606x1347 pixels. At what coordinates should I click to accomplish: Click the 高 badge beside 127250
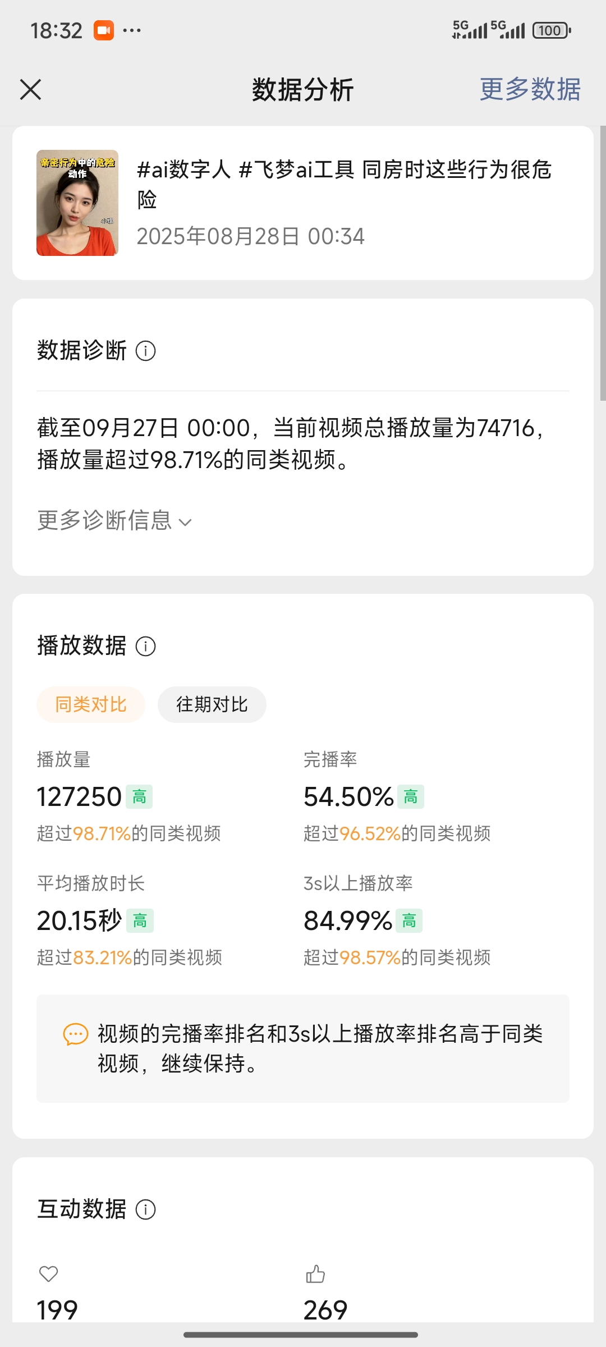[139, 796]
